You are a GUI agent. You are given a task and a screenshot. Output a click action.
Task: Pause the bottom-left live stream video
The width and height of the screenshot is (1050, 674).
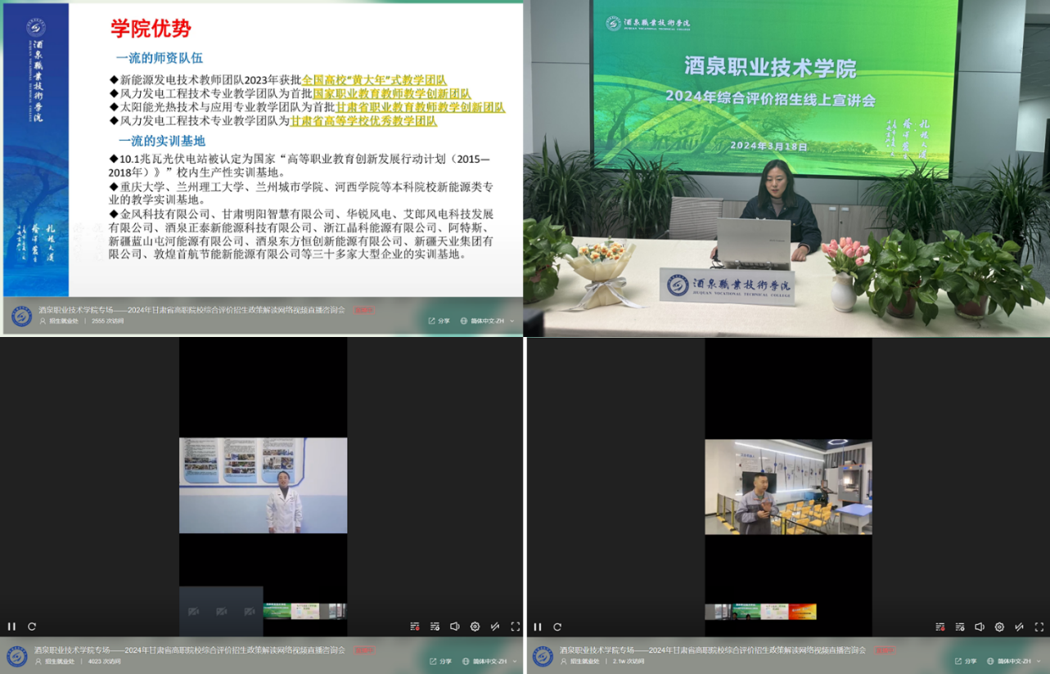point(11,627)
